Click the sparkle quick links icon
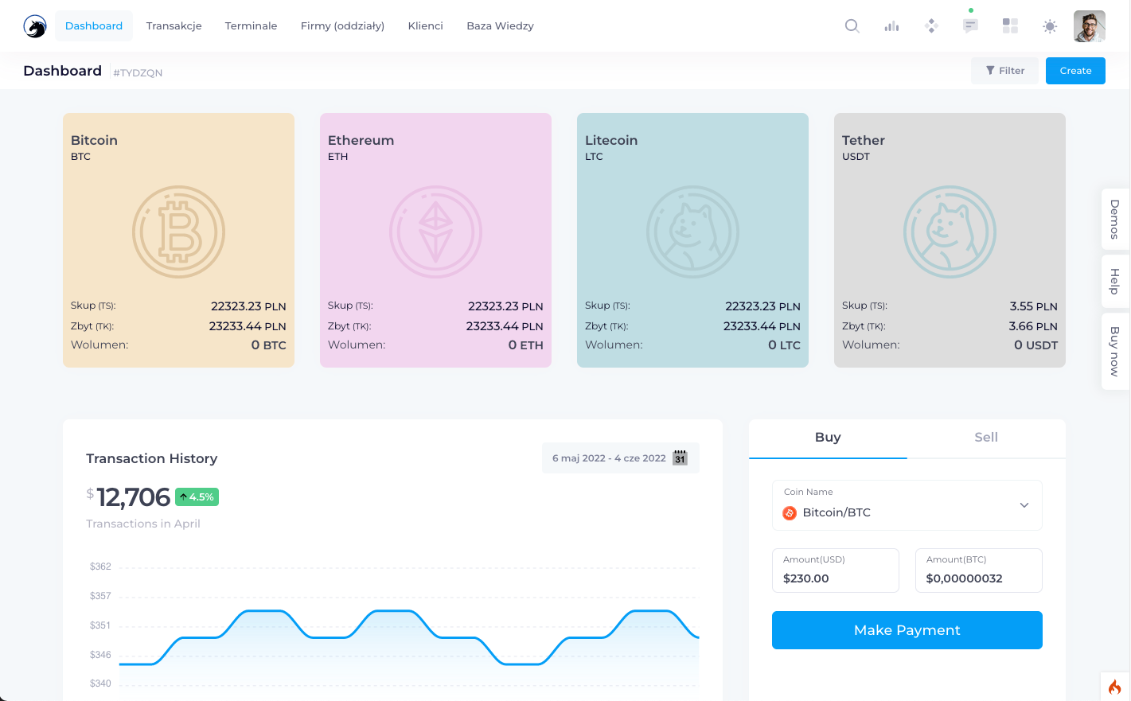 coord(931,26)
